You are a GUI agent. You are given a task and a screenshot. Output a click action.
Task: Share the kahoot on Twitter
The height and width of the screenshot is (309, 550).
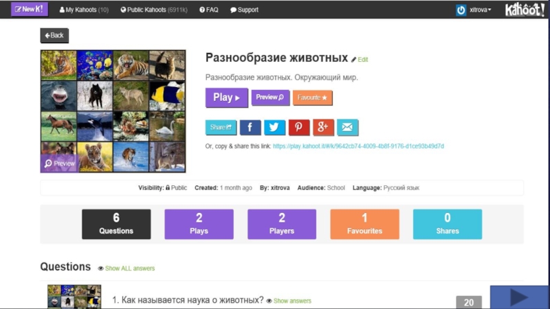pos(274,127)
